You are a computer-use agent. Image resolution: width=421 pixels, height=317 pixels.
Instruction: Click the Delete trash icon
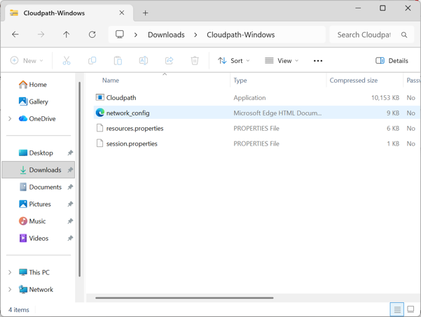[x=195, y=61]
